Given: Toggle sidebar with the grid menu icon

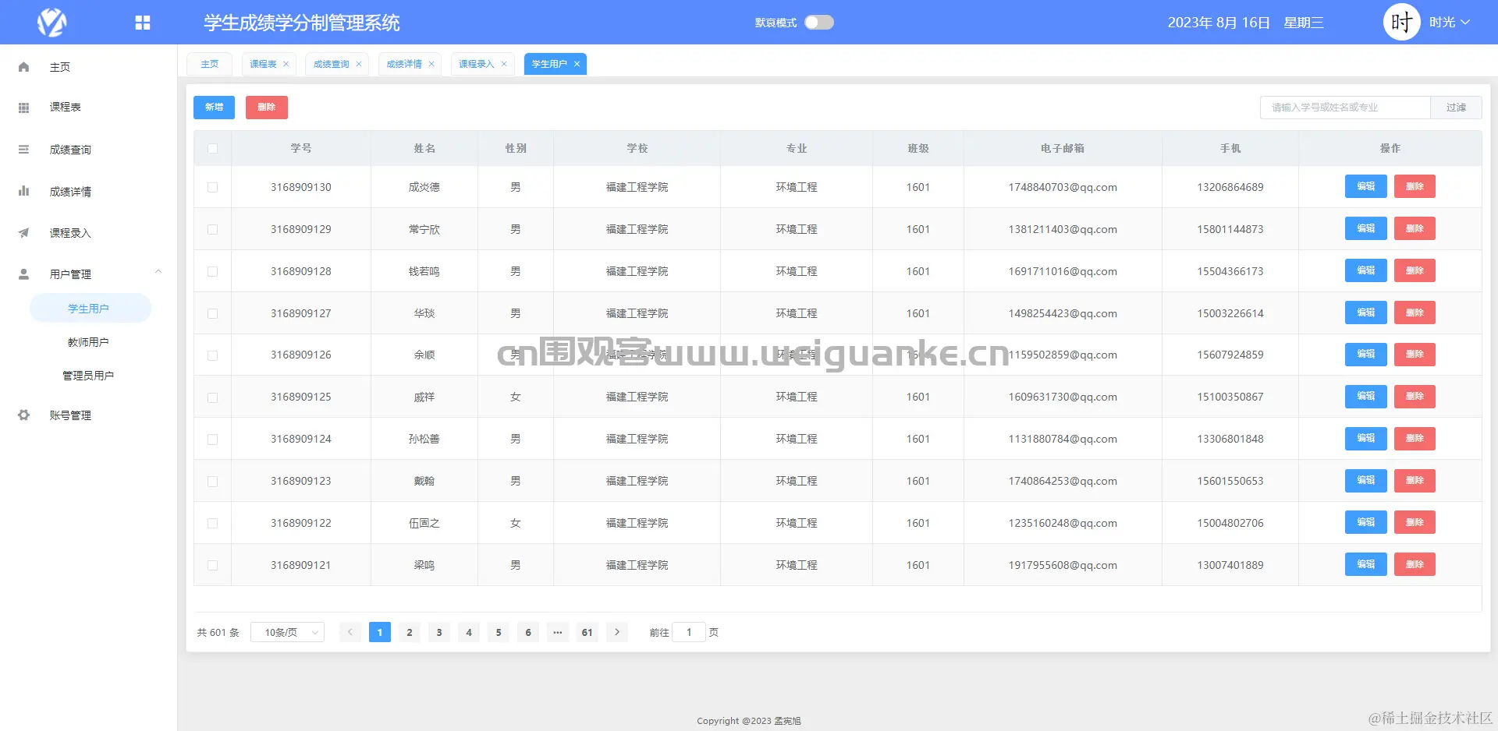Looking at the screenshot, I should (142, 23).
